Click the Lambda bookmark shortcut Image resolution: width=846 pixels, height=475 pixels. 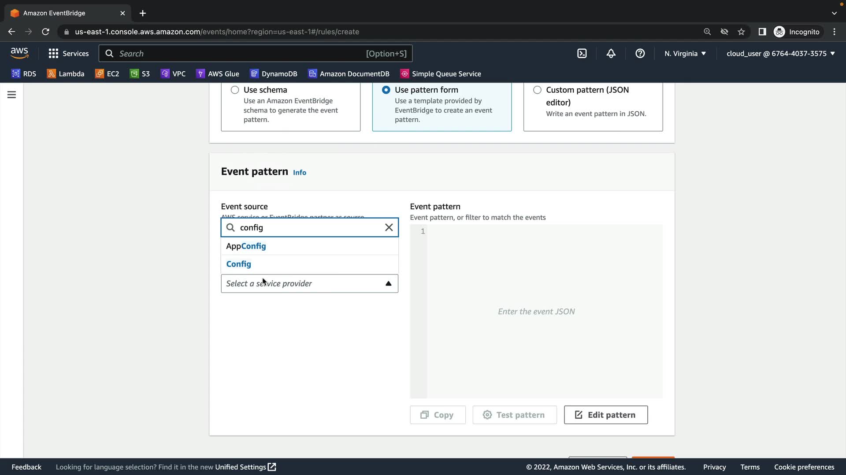click(x=66, y=73)
